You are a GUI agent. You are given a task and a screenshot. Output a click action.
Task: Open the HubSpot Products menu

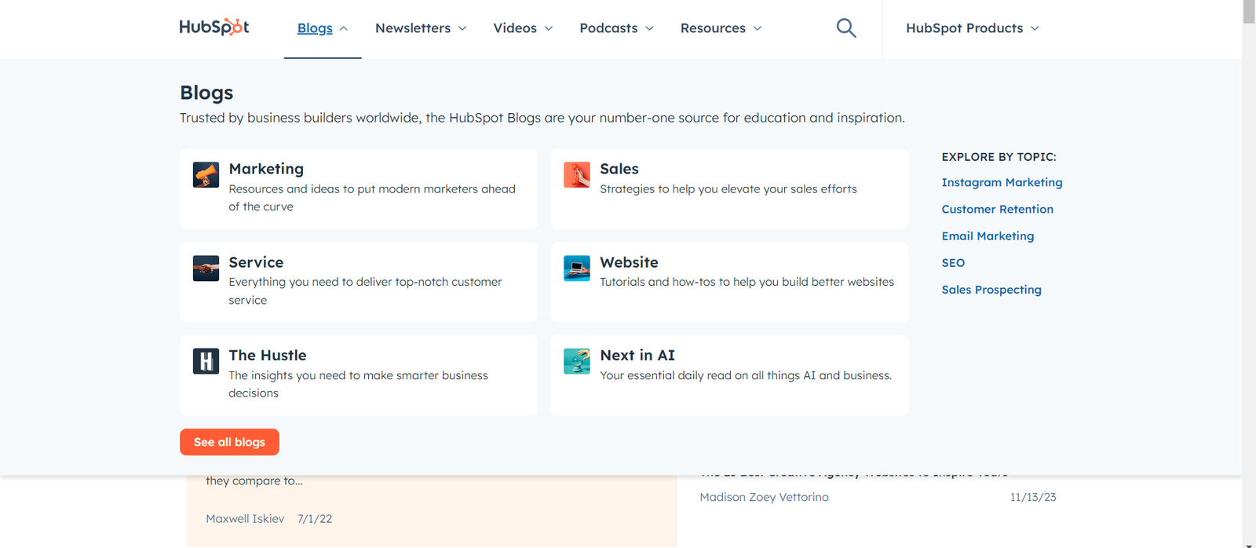[965, 28]
